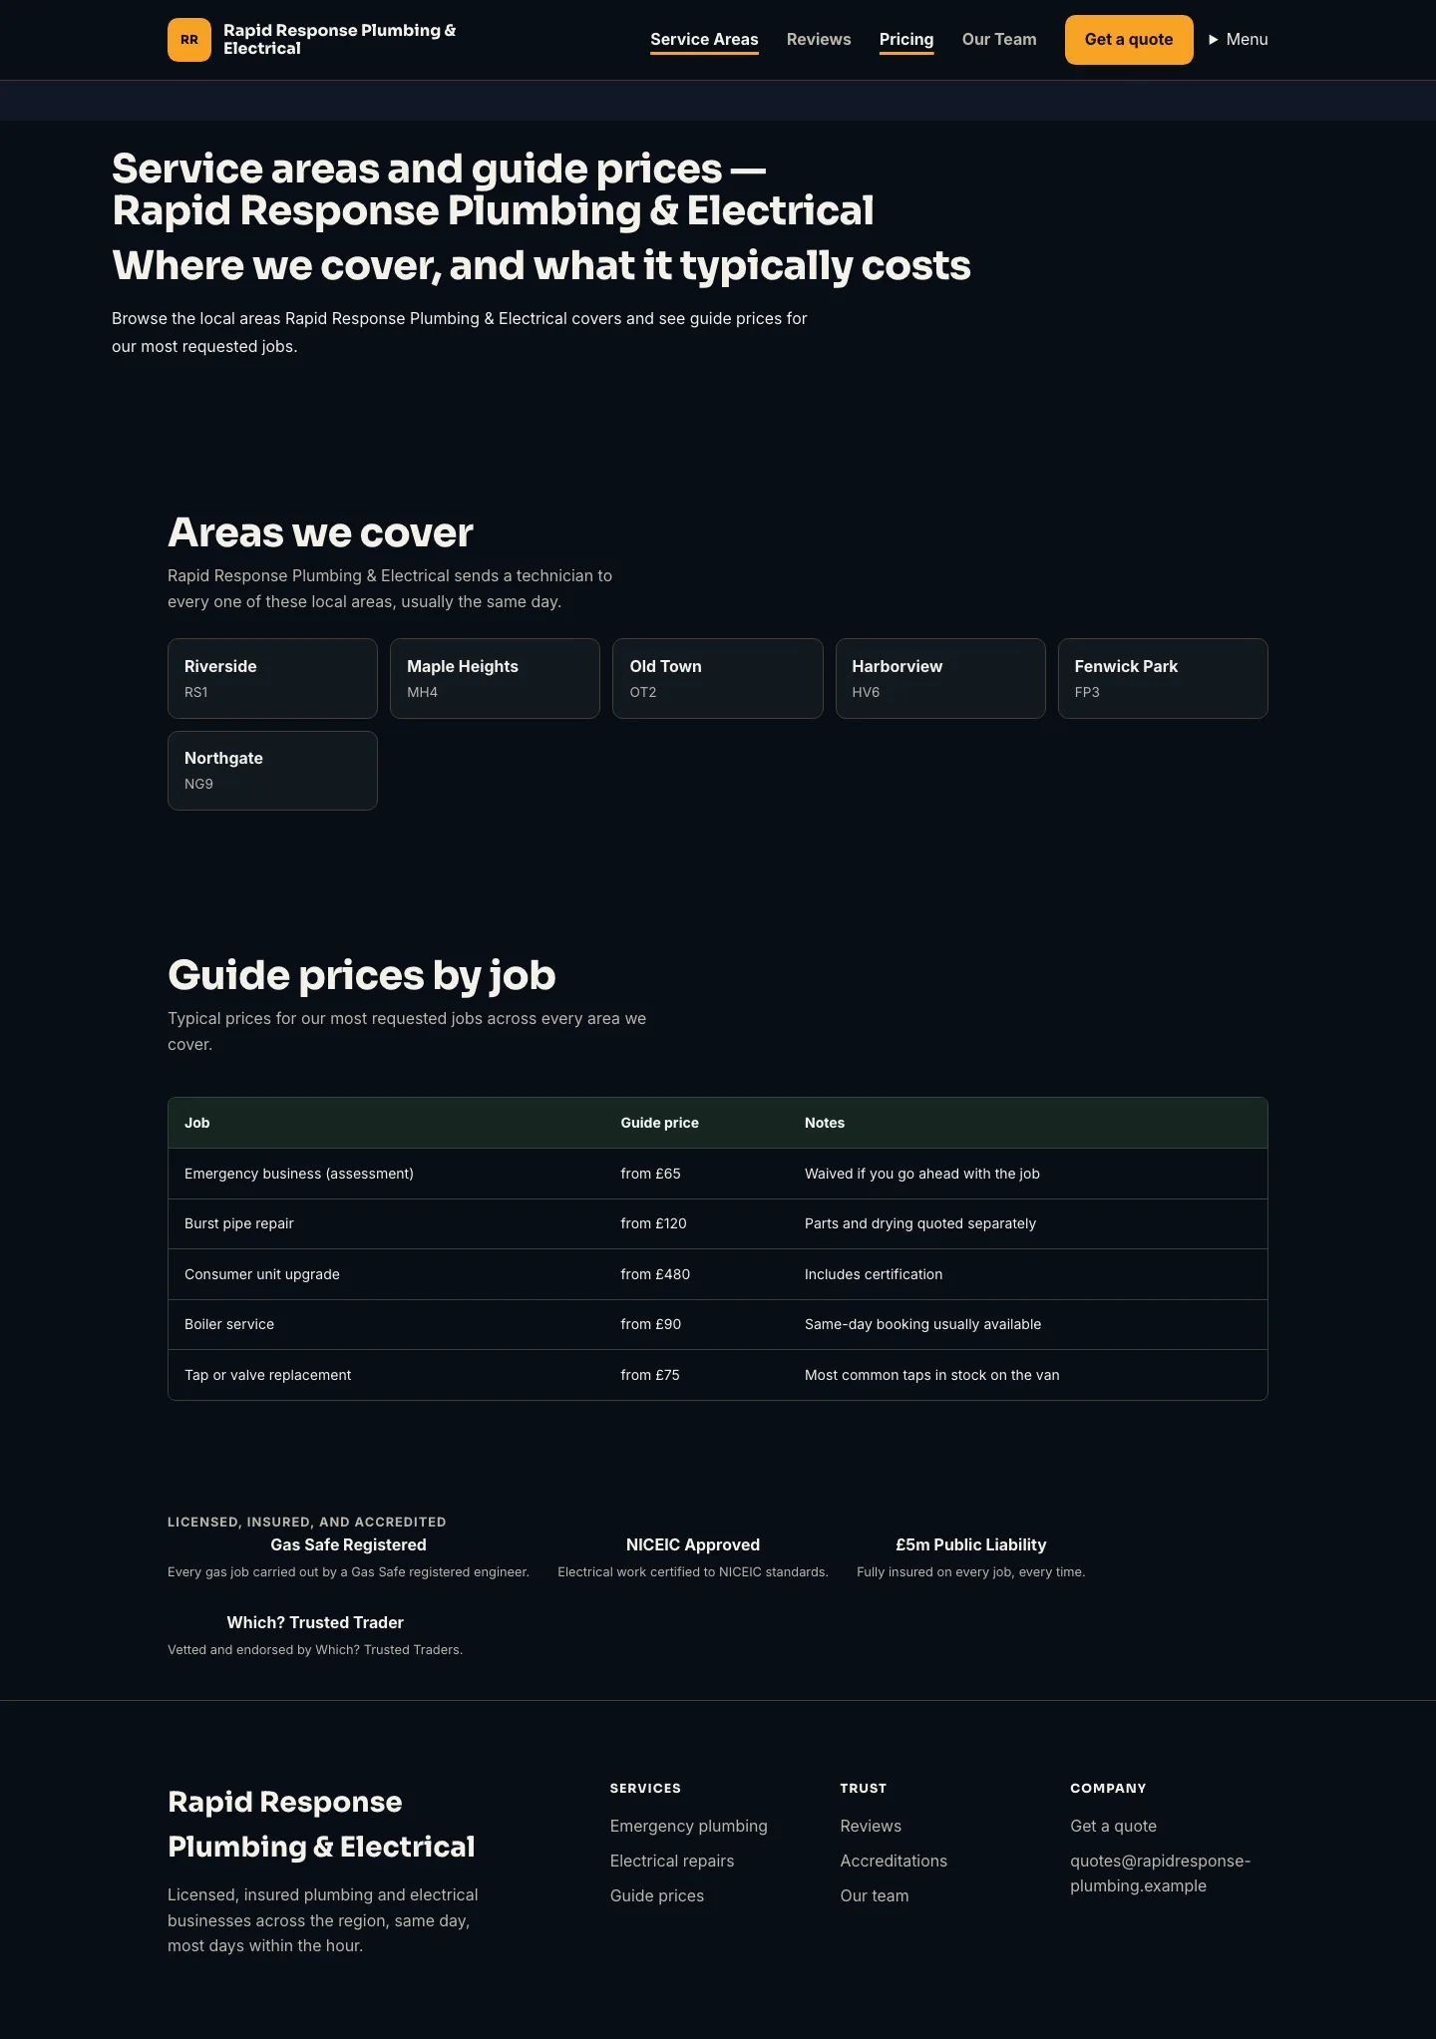
Task: Follow the Guide prices footer link
Action: [657, 1895]
